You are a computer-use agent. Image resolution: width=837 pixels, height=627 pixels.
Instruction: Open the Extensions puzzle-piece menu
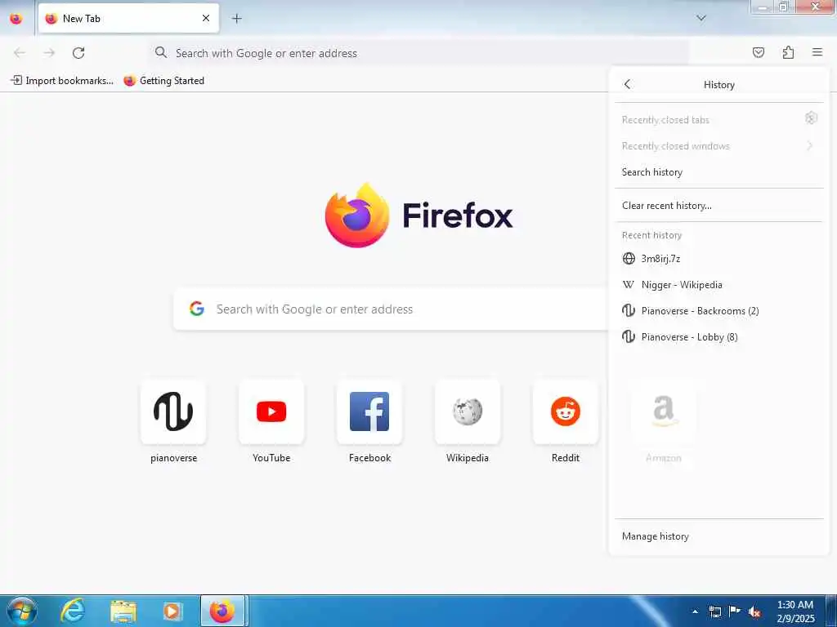point(788,52)
